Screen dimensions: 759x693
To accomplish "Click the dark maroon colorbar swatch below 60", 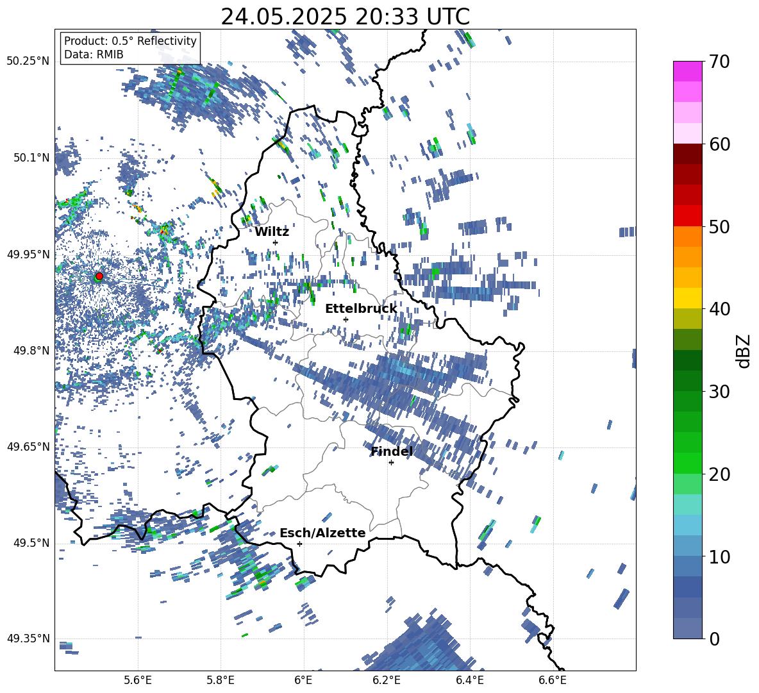I will [x=687, y=154].
